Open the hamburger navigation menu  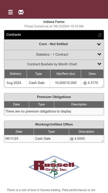tap(10, 12)
